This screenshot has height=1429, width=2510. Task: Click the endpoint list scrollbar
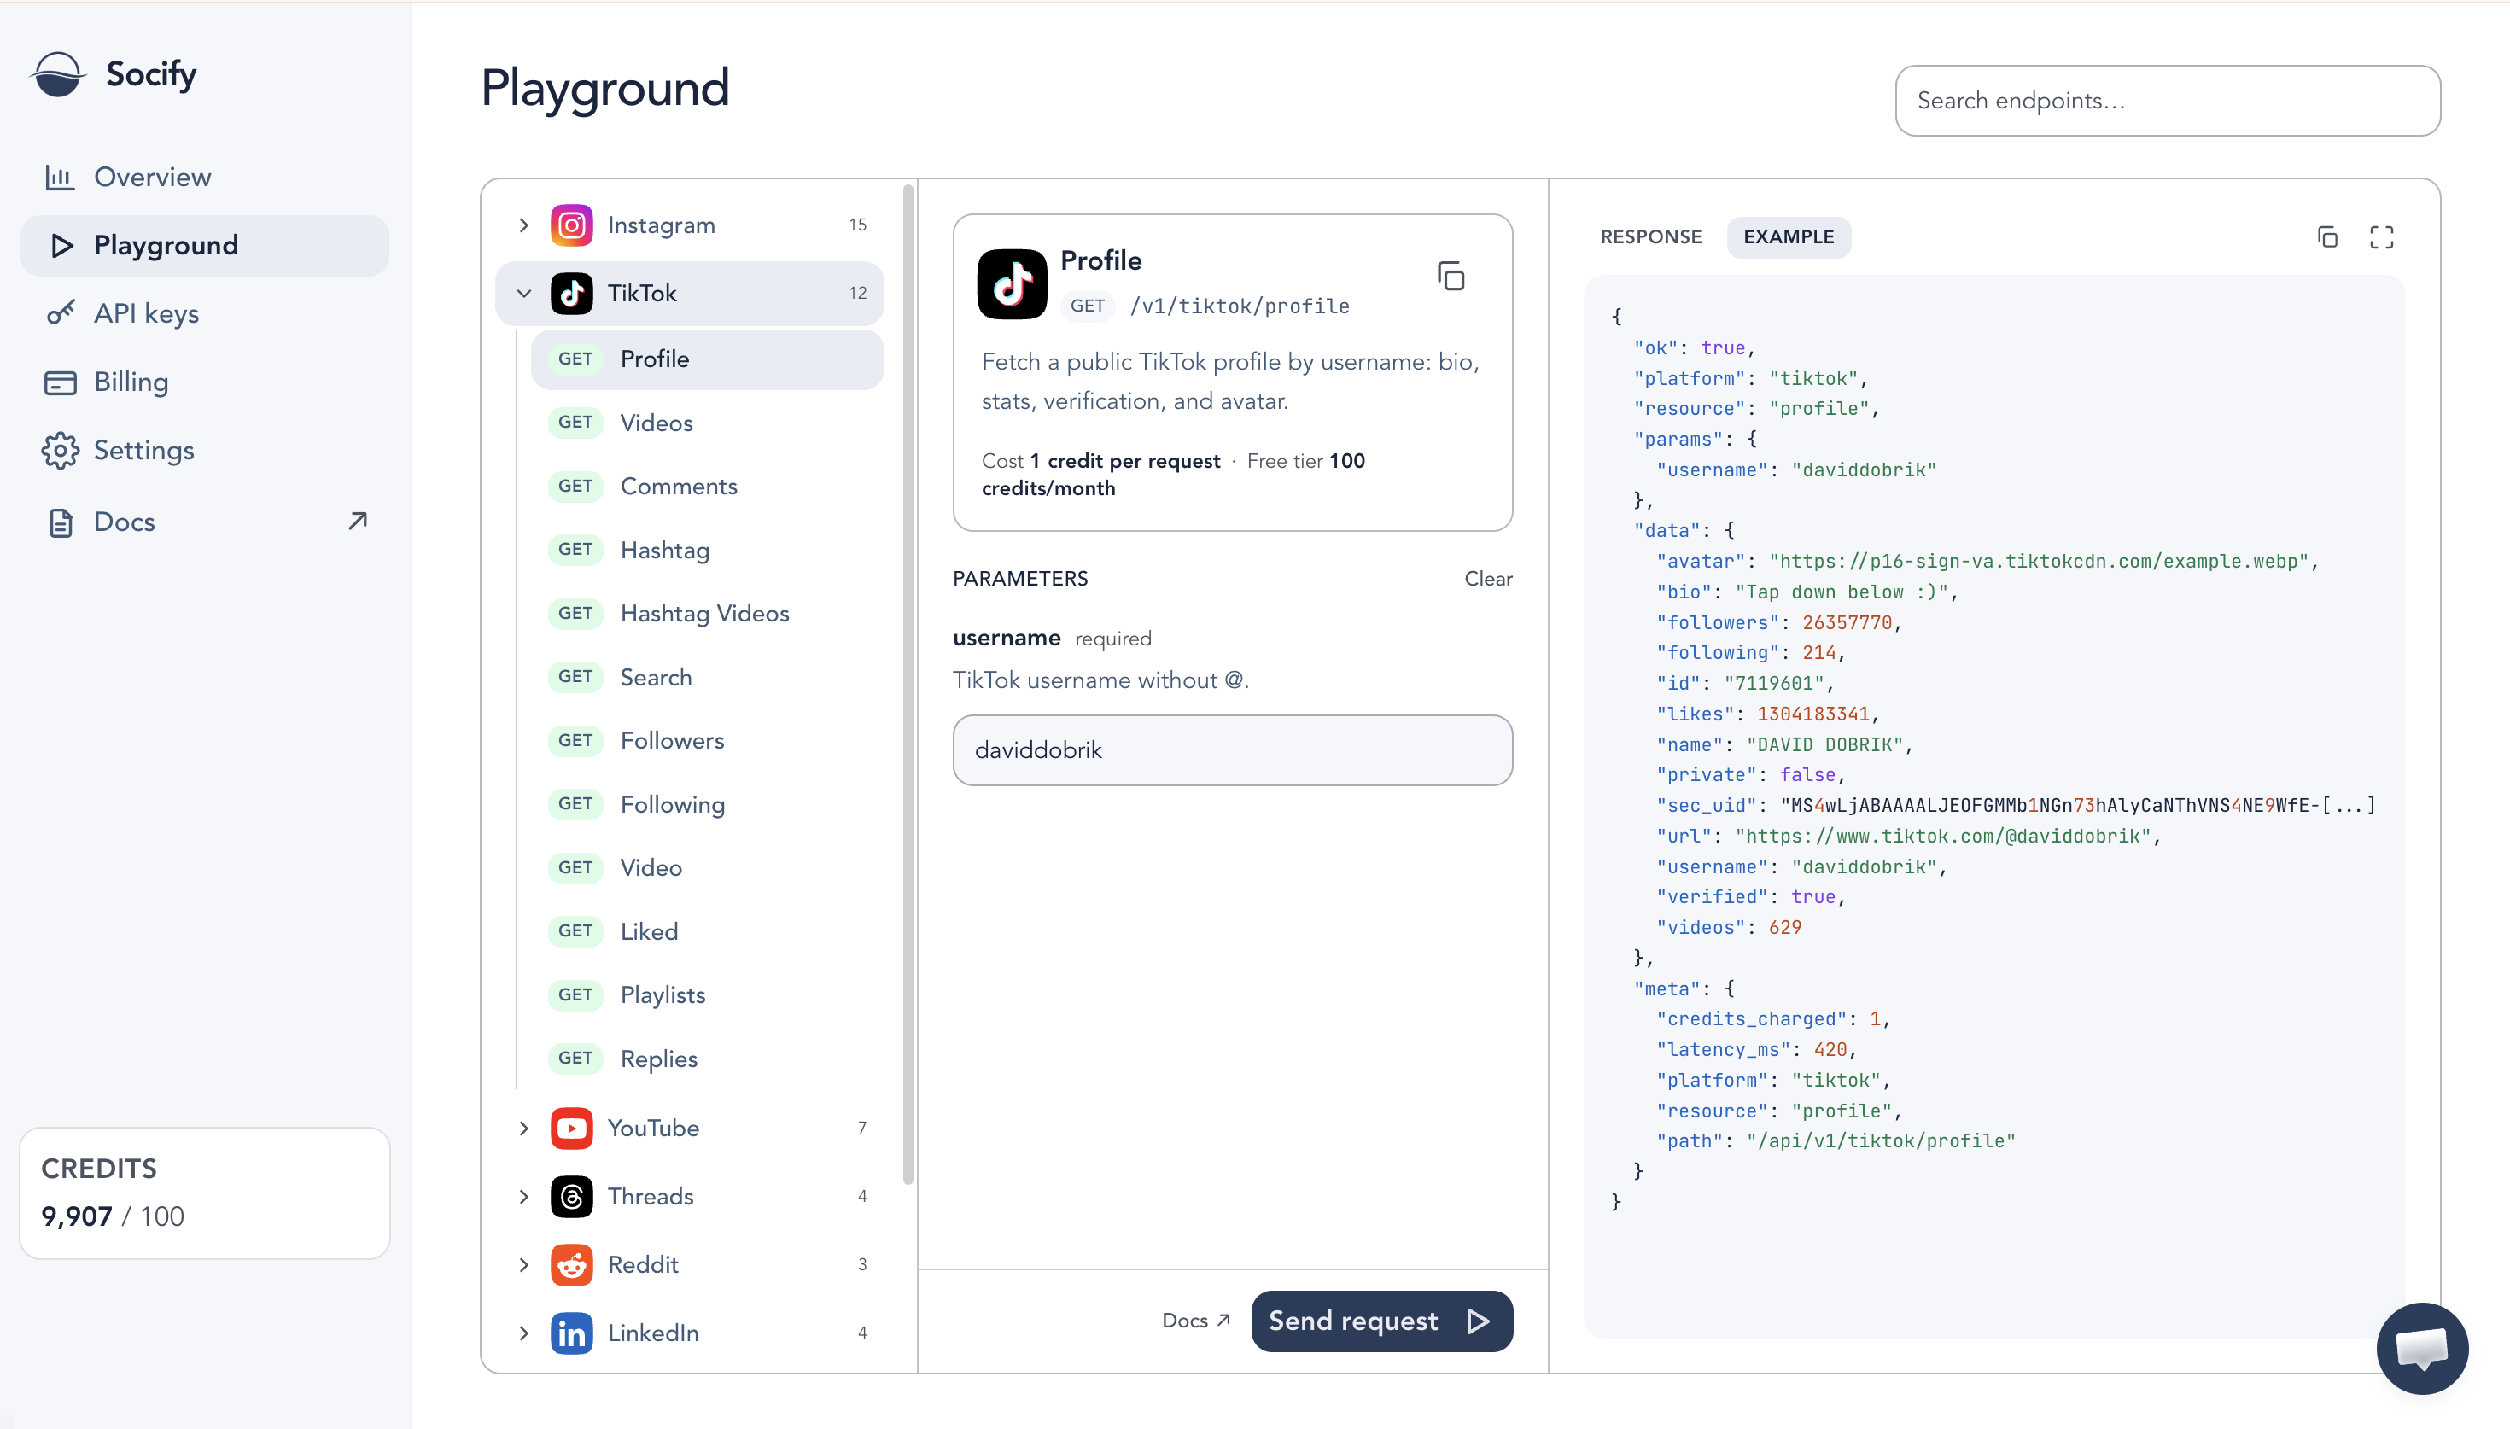(x=908, y=684)
